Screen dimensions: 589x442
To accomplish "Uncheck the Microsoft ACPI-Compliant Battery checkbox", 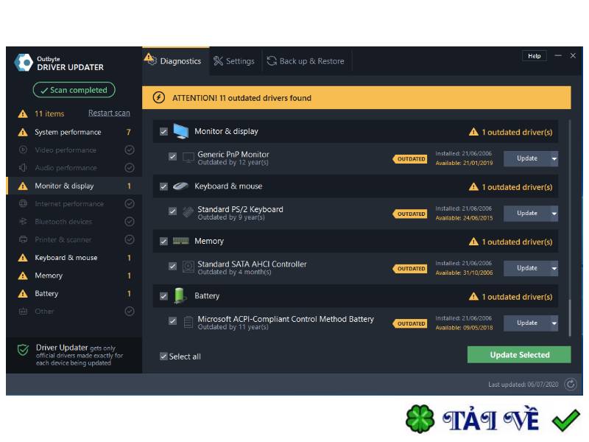I will coord(172,321).
